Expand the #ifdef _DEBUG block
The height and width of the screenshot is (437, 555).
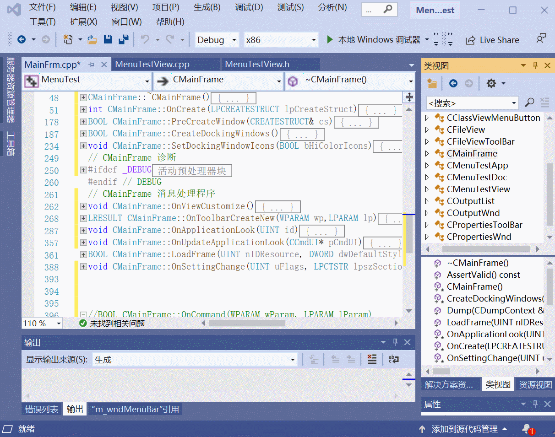[x=83, y=170]
